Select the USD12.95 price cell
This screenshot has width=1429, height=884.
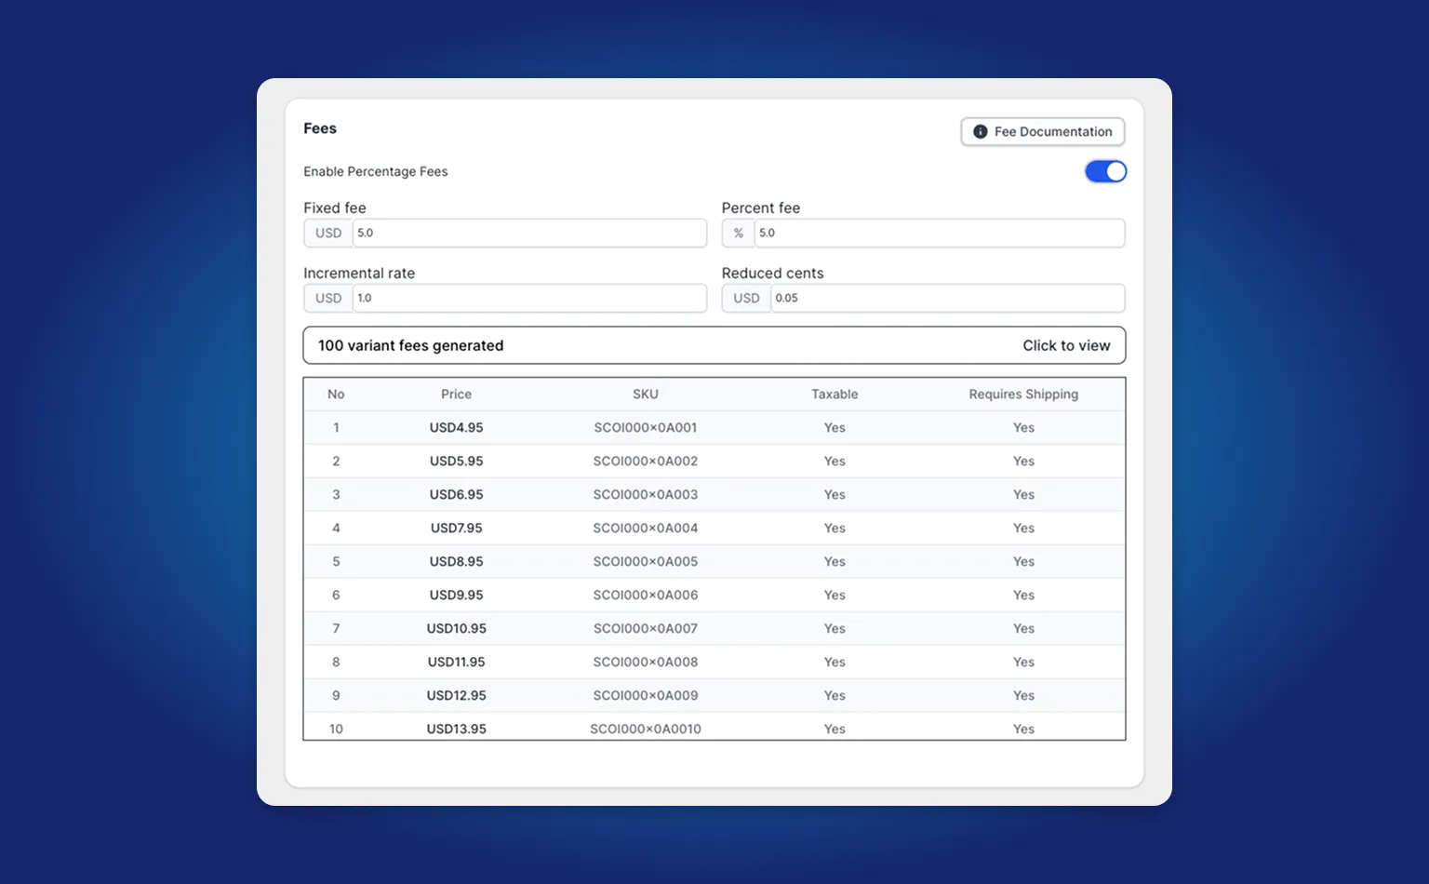click(456, 696)
